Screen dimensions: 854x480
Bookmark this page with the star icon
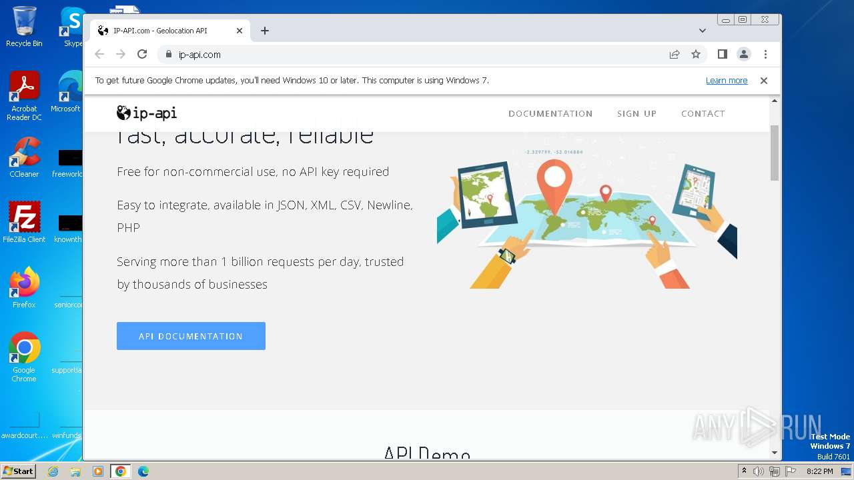[696, 54]
